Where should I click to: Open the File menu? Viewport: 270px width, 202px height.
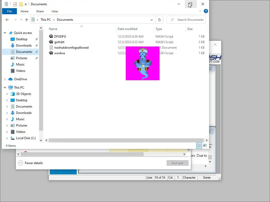click(x=9, y=11)
